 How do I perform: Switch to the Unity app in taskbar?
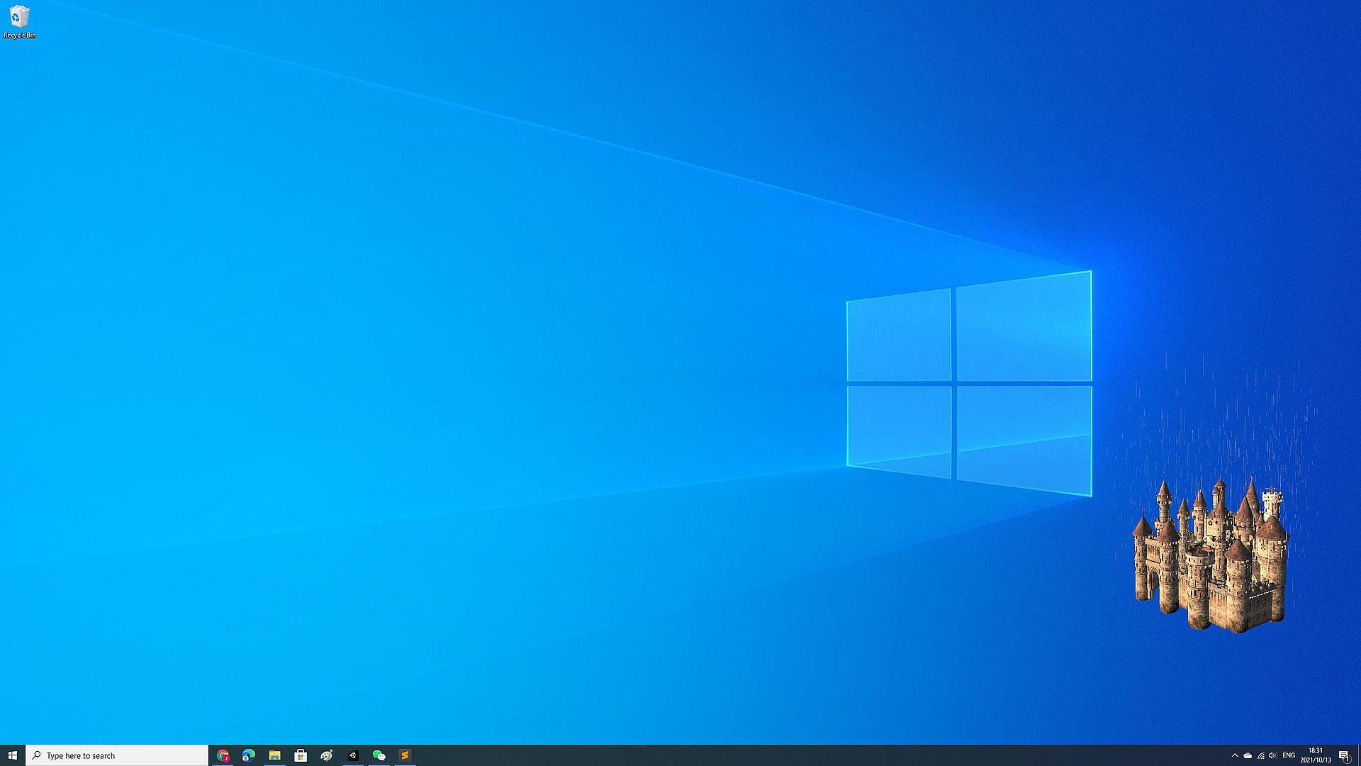point(353,755)
